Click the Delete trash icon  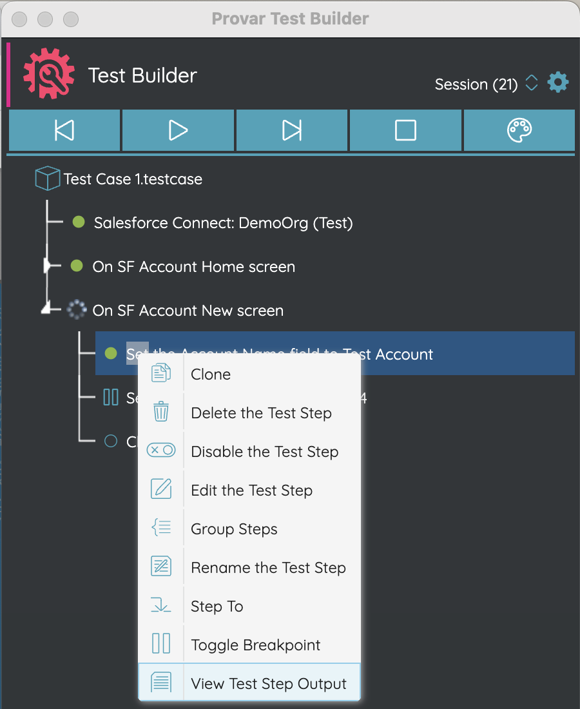161,411
